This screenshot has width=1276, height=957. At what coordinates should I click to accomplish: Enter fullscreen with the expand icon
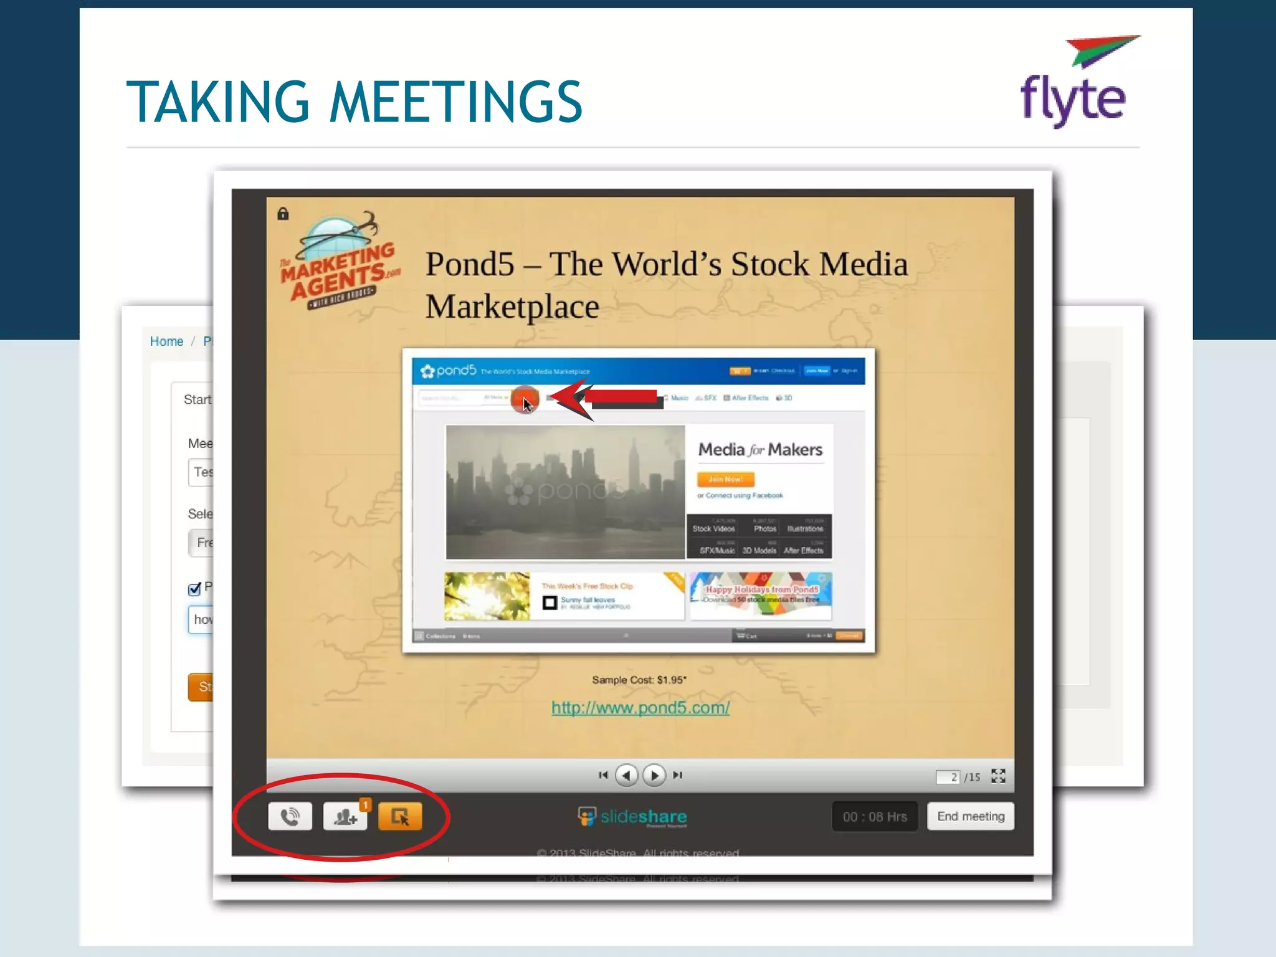[x=998, y=776]
